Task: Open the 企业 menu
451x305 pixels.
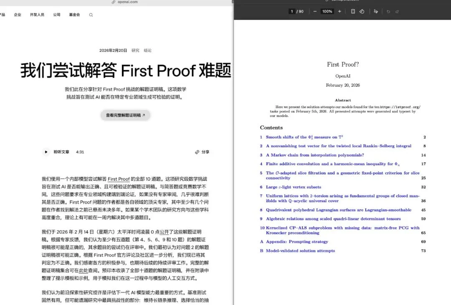Action: 18,15
